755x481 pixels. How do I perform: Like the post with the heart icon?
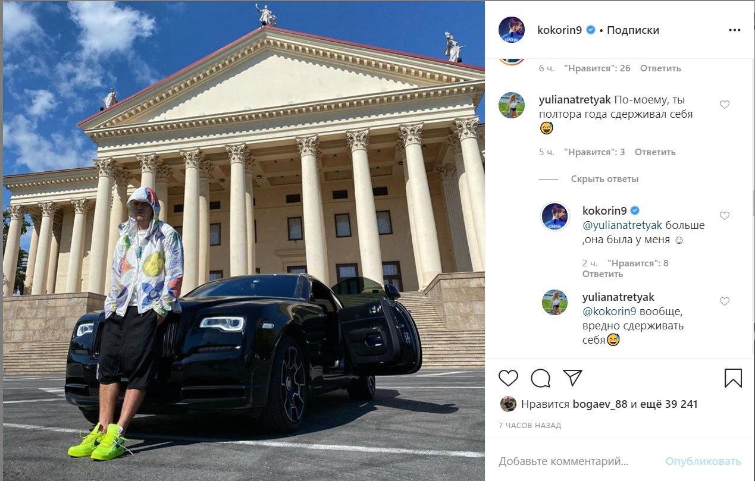click(508, 378)
